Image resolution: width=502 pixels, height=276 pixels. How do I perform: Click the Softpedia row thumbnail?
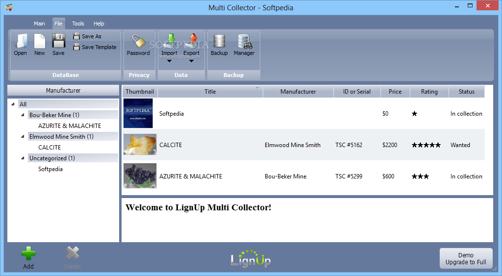pos(138,113)
